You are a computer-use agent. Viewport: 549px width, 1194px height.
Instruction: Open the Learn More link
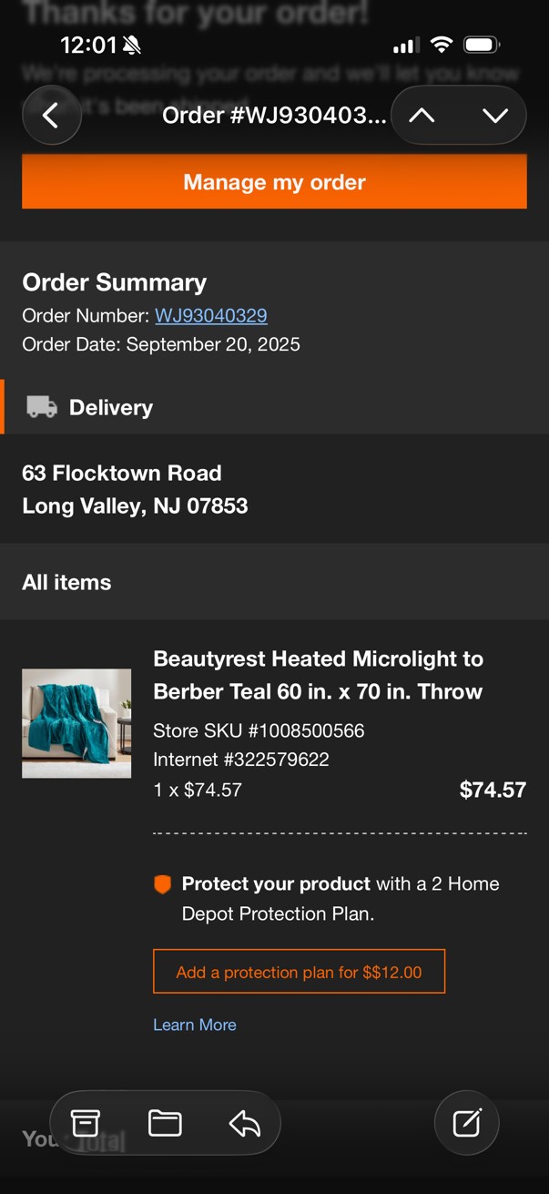coord(195,1025)
